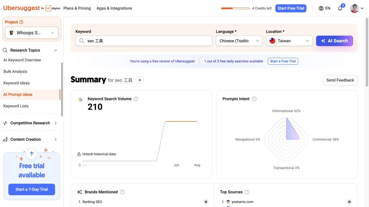Viewport: 369px width, 207px height.
Task: Click the Content Creation icon
Action: tap(5, 139)
